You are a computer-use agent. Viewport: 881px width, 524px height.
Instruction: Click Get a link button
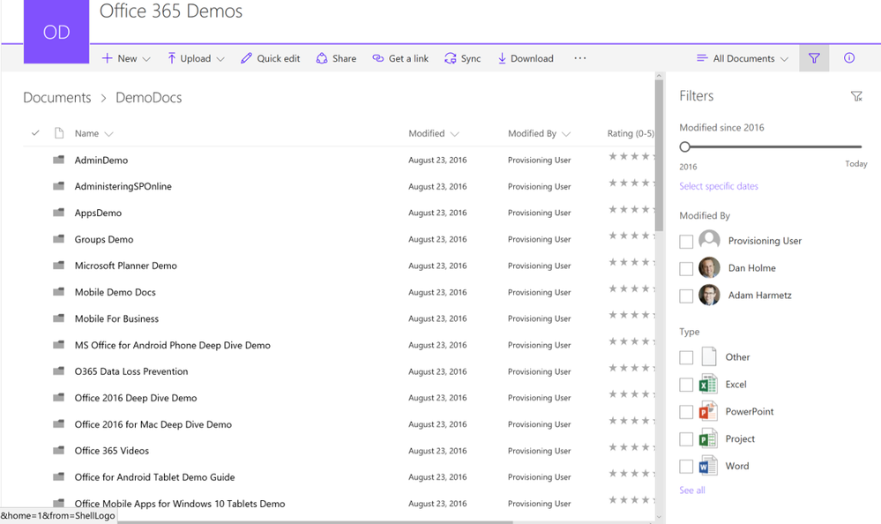pyautogui.click(x=400, y=58)
